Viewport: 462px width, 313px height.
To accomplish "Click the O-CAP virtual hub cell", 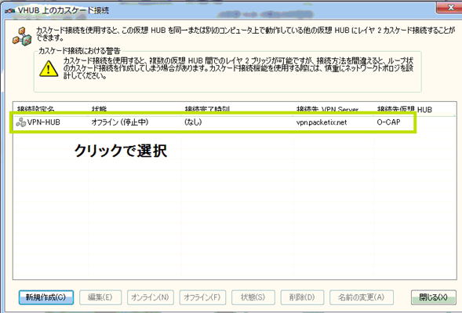I will pyautogui.click(x=388, y=122).
